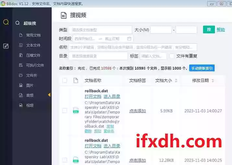Viewport: 232px width, 165px height.
Task: Click the 音频 sidebar icon
Action: pos(21,95)
